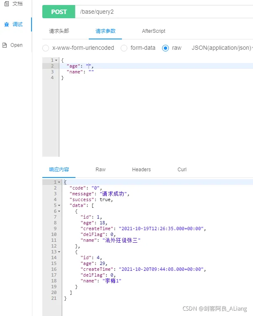253x316 pixels.
Task: Open the Curl response tab
Action: pyautogui.click(x=182, y=170)
